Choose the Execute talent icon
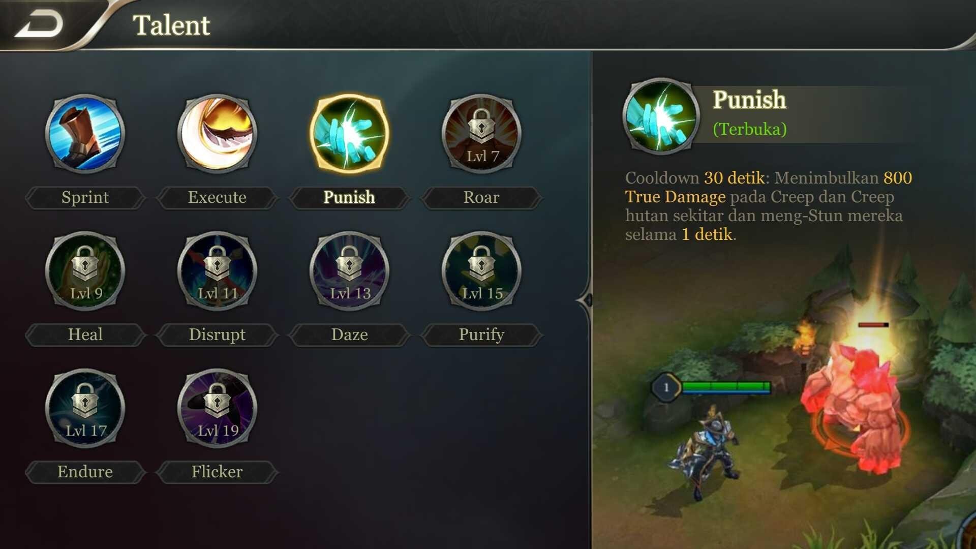976x549 pixels. click(x=217, y=134)
